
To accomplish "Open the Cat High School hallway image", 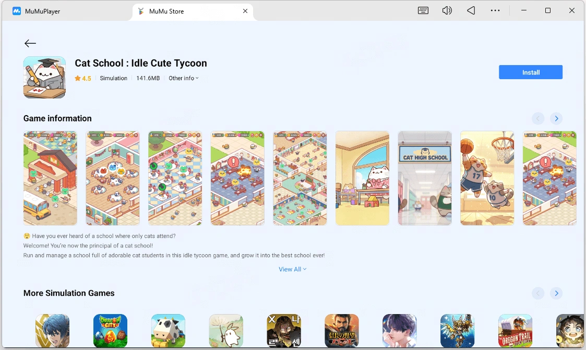I will point(425,178).
